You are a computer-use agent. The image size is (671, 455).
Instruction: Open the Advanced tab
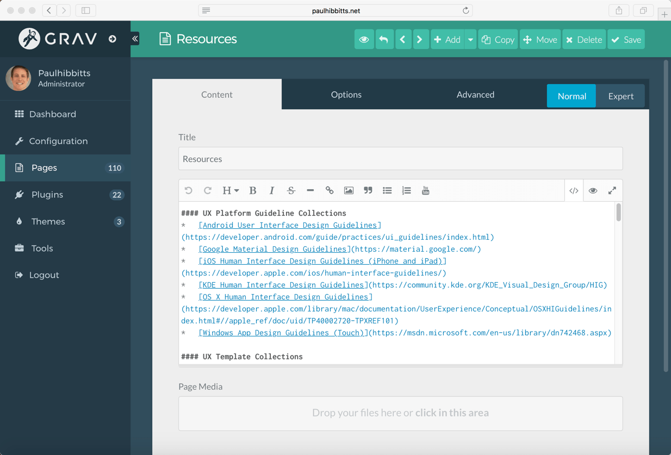475,94
